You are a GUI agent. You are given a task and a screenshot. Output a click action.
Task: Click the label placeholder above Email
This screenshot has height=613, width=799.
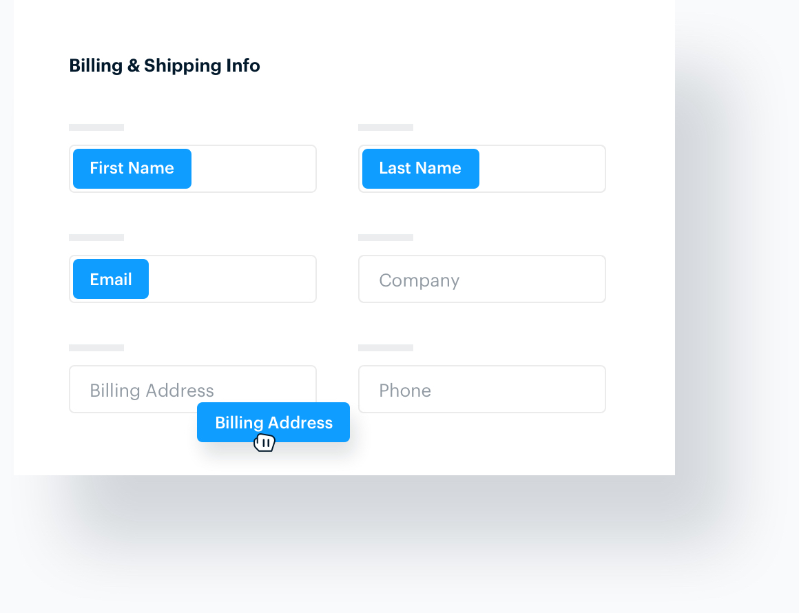96,237
